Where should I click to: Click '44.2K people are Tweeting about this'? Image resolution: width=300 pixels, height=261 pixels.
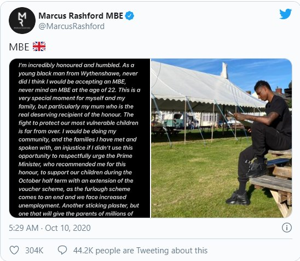(140, 251)
